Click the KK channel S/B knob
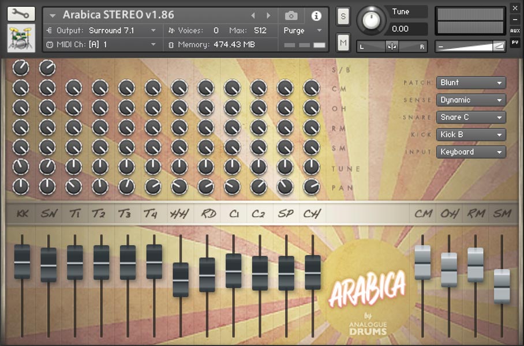Image resolution: width=524 pixels, height=346 pixels. click(21, 68)
